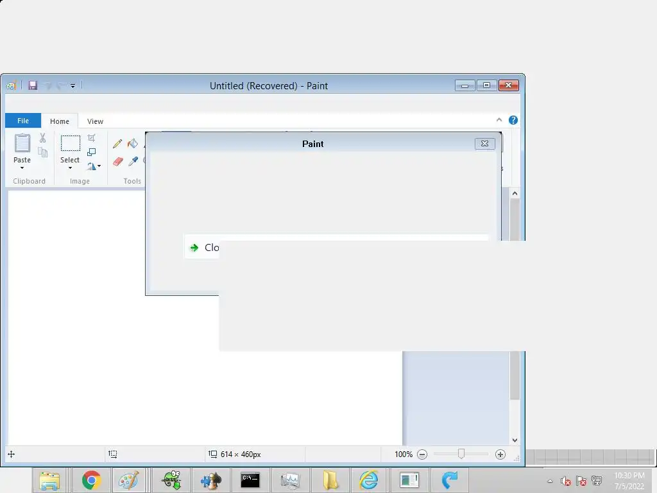Click the Cut scissors icon
Viewport: 657px width, 493px height.
point(43,138)
